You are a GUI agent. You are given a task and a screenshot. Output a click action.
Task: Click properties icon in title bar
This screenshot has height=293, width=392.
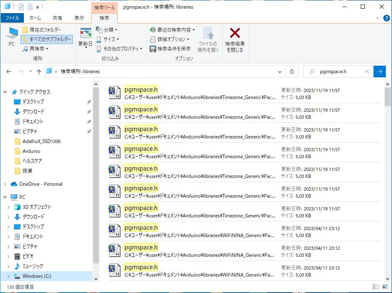point(21,7)
